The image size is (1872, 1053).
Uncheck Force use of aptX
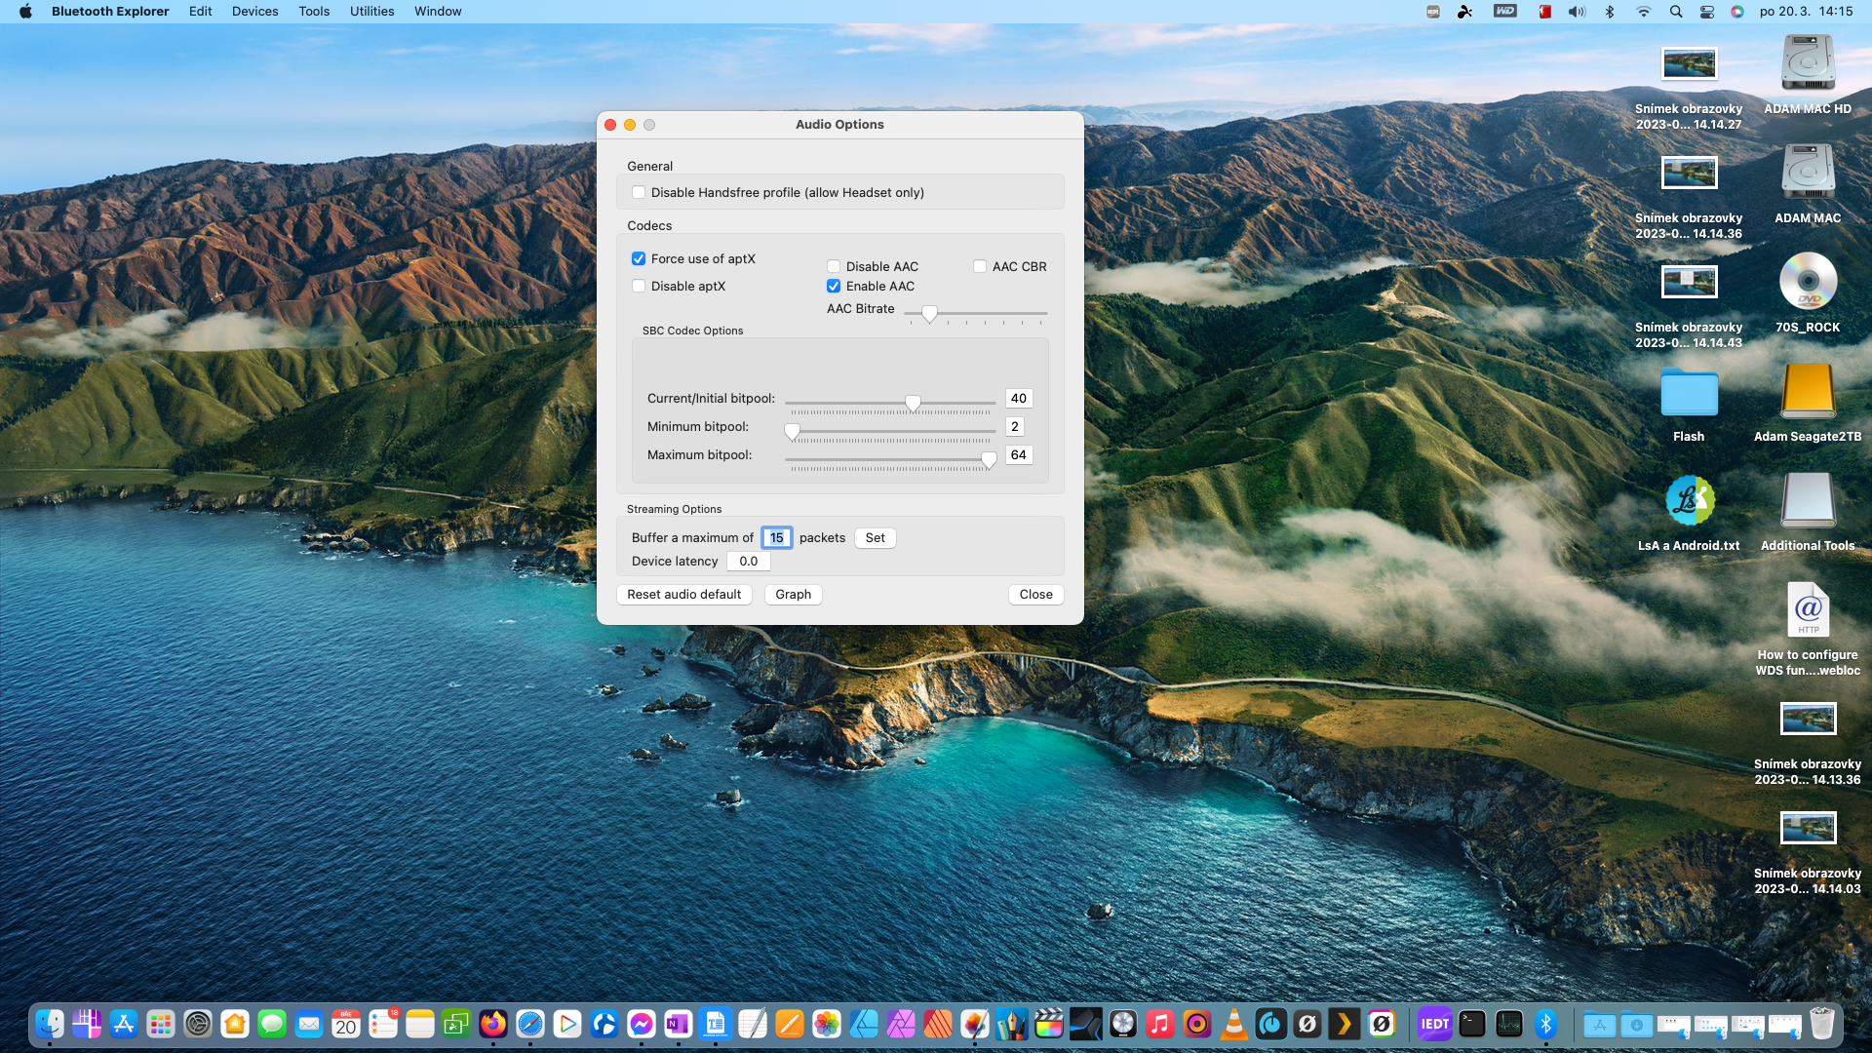coord(639,259)
